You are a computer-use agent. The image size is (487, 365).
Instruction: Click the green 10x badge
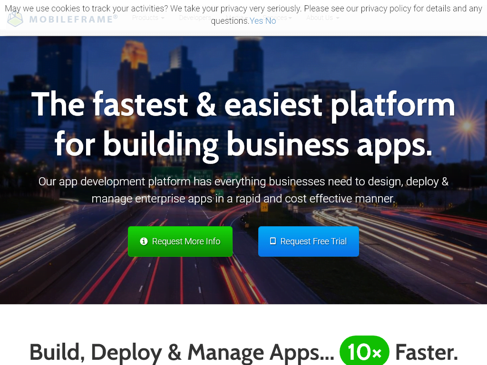coord(364,352)
